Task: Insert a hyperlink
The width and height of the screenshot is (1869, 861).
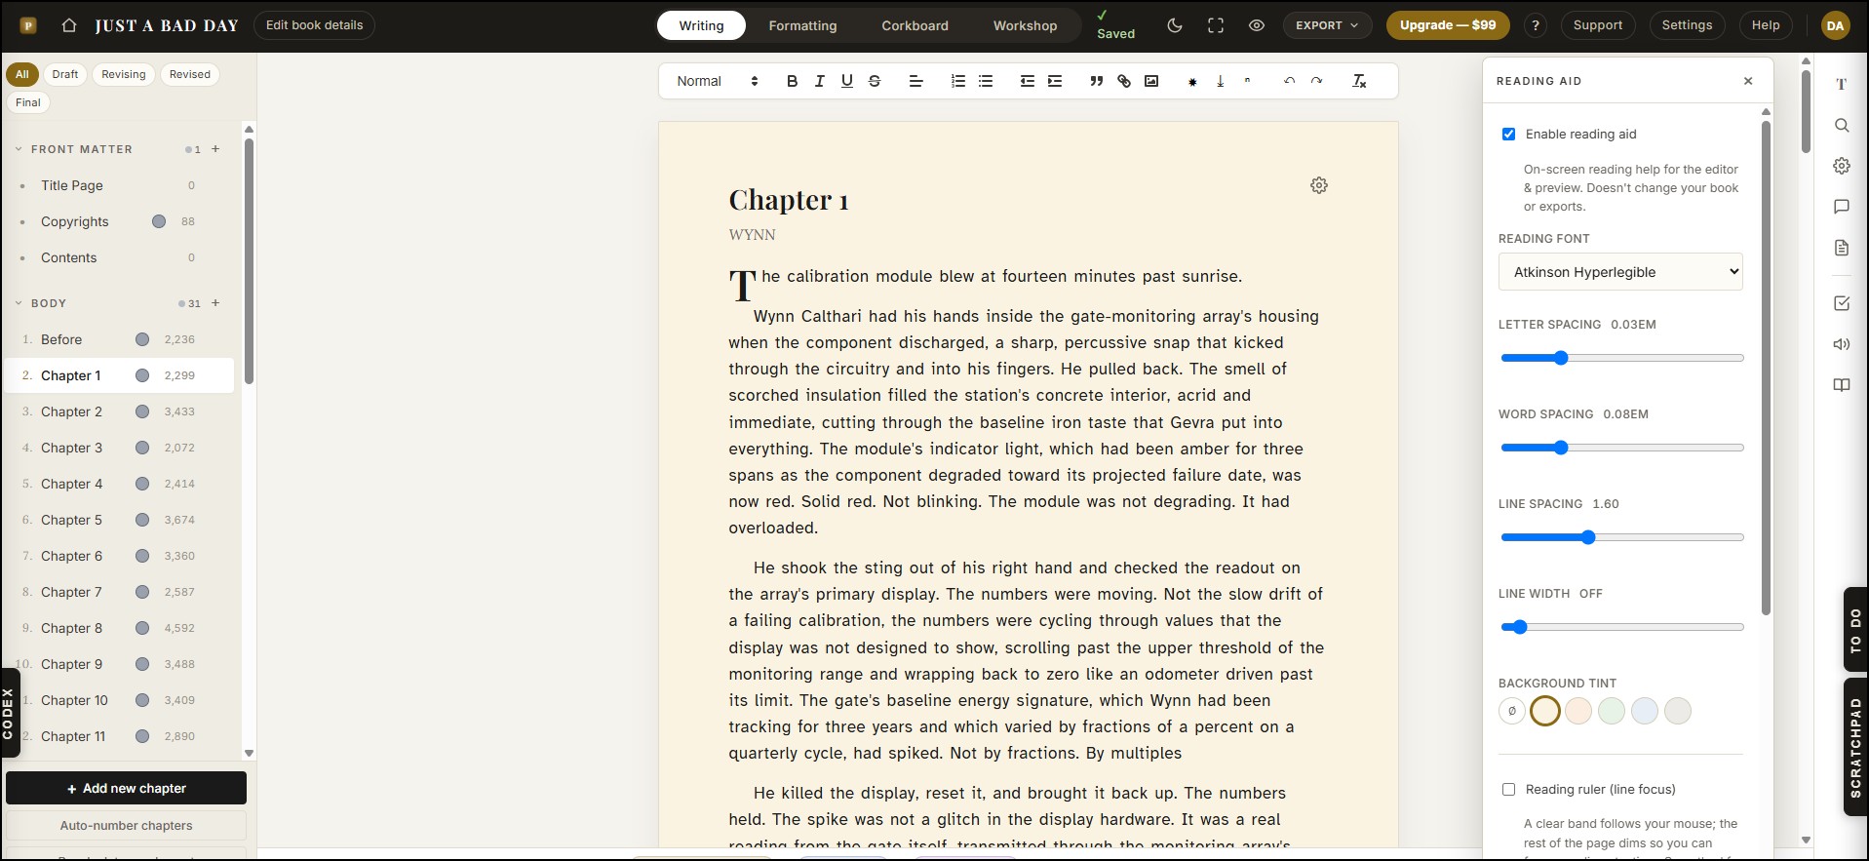Action: (1124, 81)
